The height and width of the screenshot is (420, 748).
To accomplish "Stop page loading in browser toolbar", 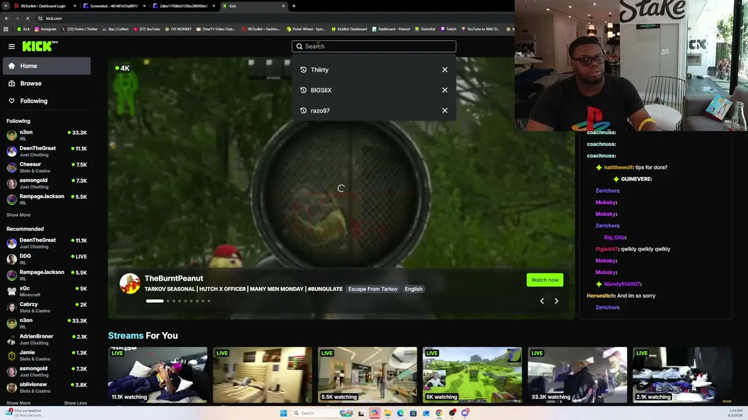I will (x=27, y=18).
